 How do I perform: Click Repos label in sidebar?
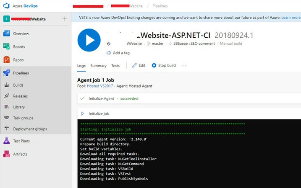click(x=18, y=60)
